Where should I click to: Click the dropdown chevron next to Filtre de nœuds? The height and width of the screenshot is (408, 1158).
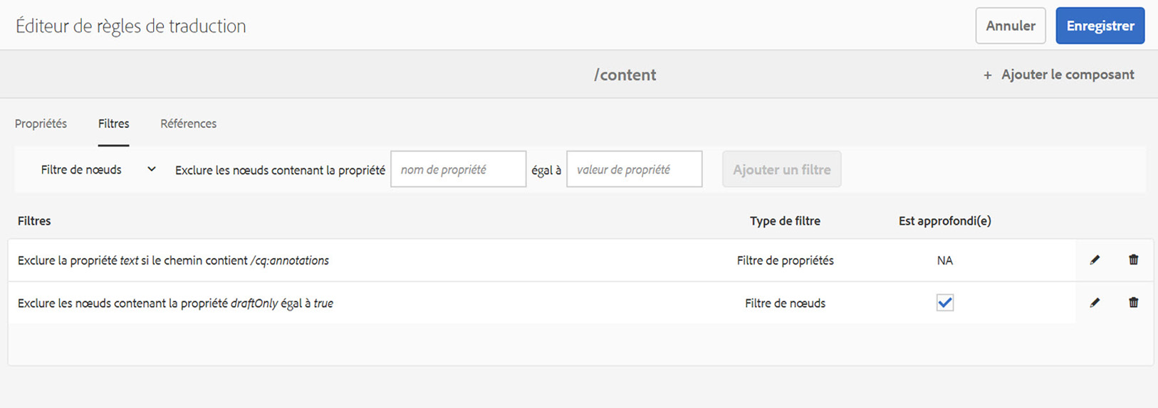point(151,169)
